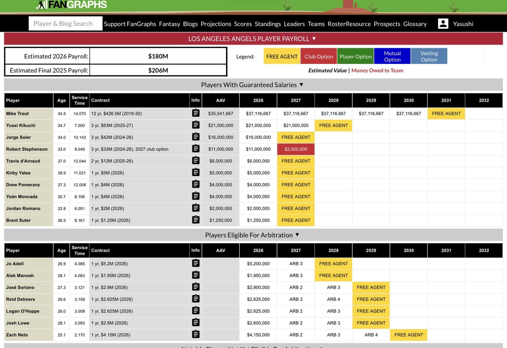Viewport: 507px width, 348px height.
Task: Open Drew Pomeranz's contract info clipboard icon
Action: point(195,184)
